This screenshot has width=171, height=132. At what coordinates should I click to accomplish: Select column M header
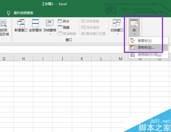[x=121, y=58]
